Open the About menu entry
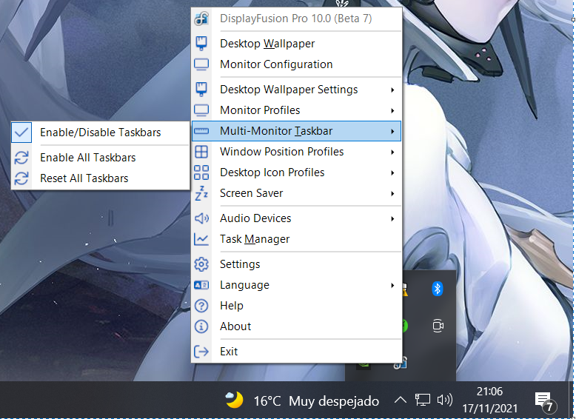 coord(235,326)
